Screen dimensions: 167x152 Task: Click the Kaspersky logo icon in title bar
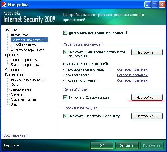pos(4,5)
